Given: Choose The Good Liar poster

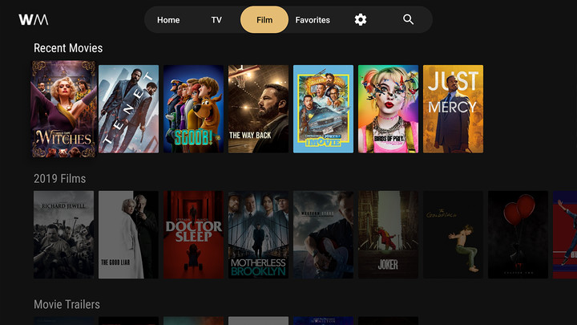Looking at the screenshot, I should [x=128, y=234].
